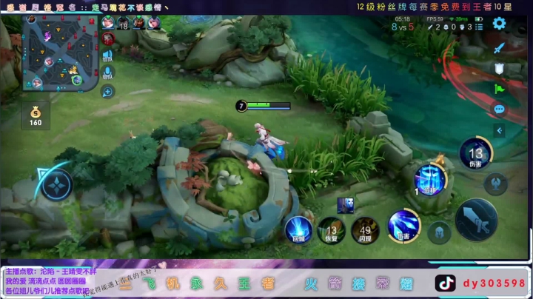
Task: Tap the small hero portrait above skill bar
Action: point(346,206)
